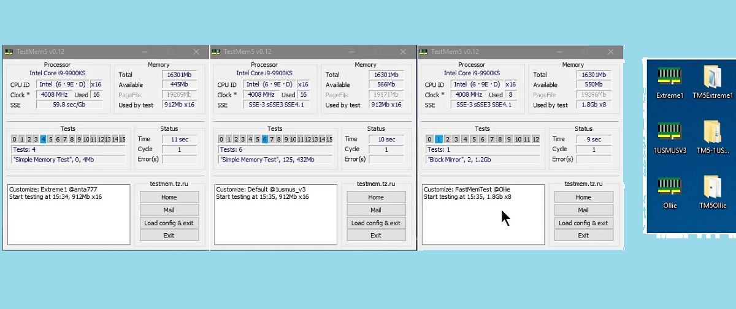Click the Time value 10 sec
The width and height of the screenshot is (736, 309).
pyautogui.click(x=386, y=140)
